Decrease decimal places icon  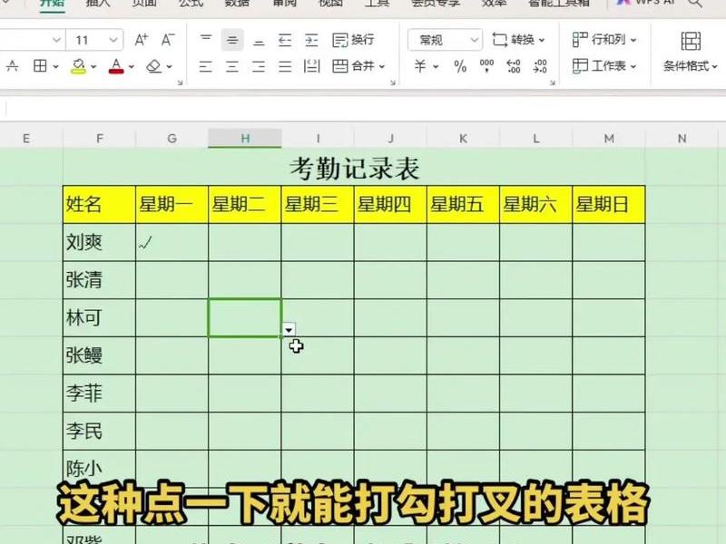540,66
